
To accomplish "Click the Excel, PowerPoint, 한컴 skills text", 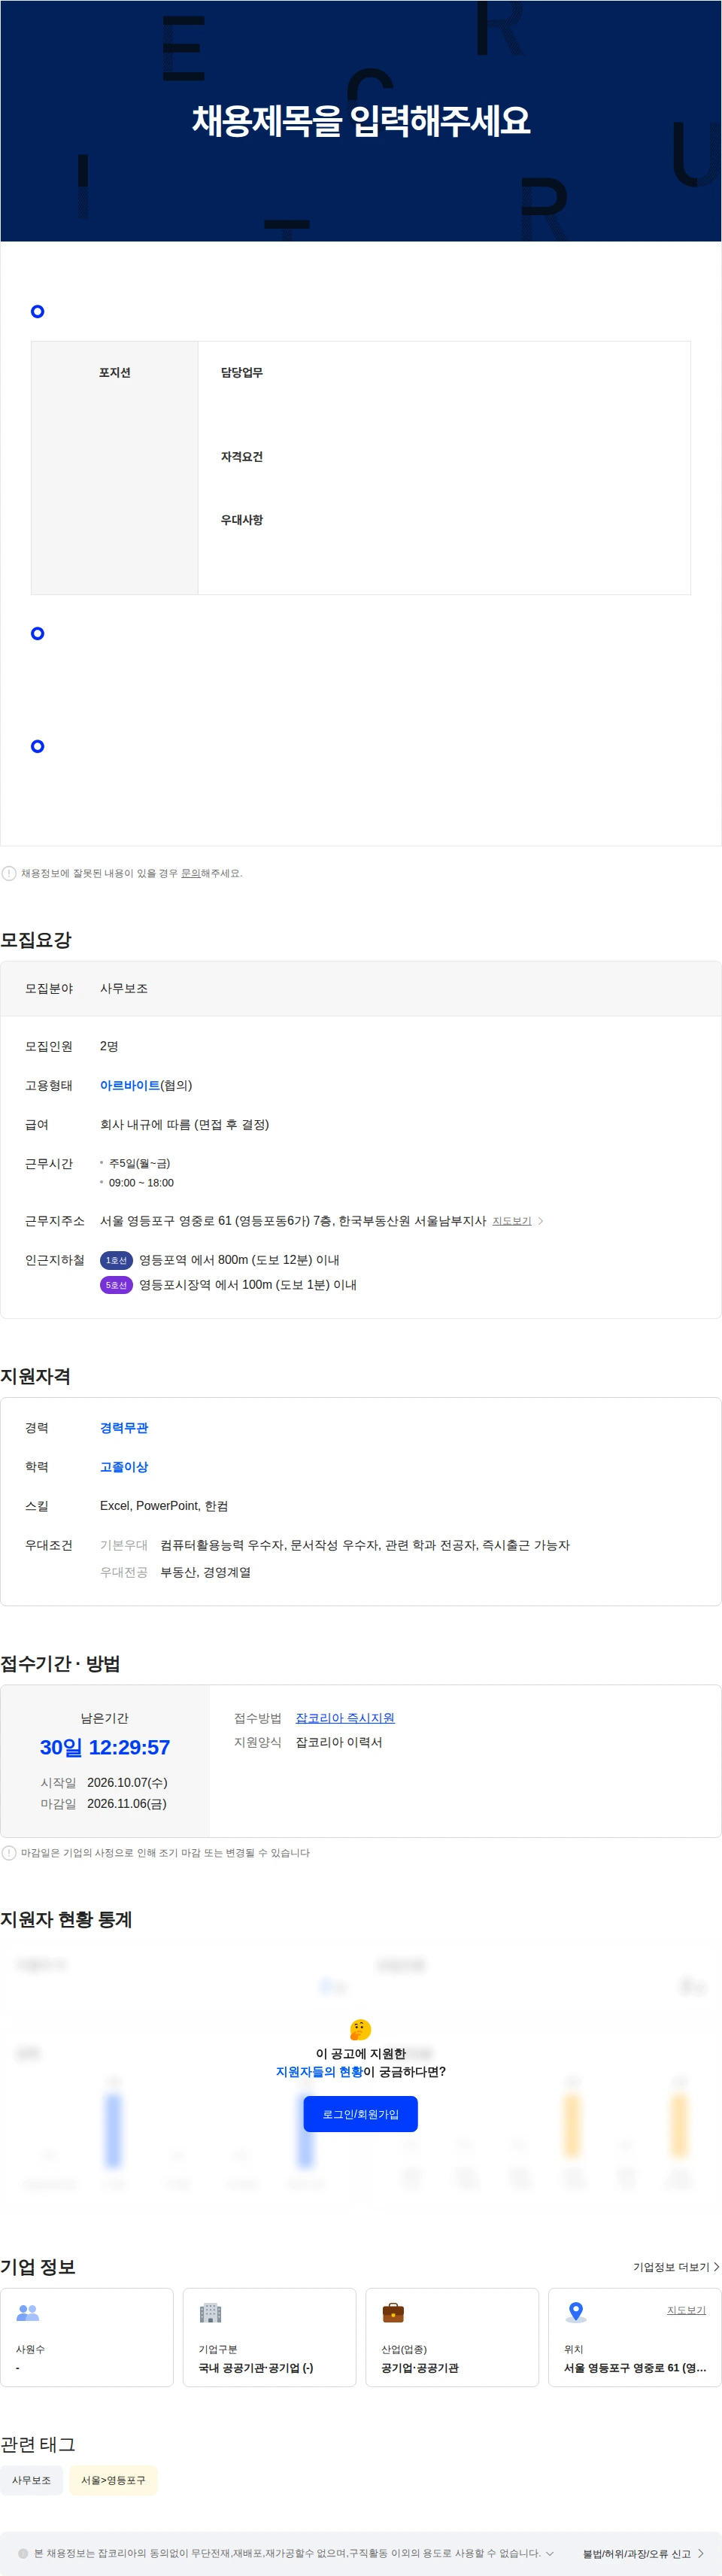I will point(164,1506).
